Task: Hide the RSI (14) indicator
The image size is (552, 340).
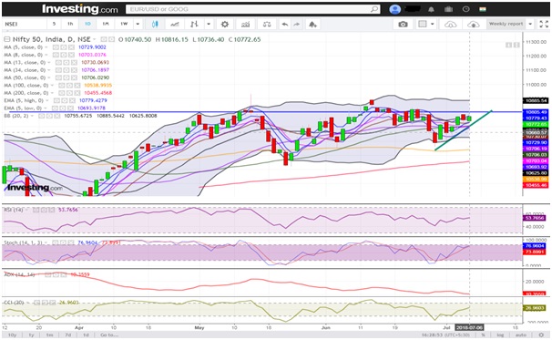Action: (x=36, y=210)
